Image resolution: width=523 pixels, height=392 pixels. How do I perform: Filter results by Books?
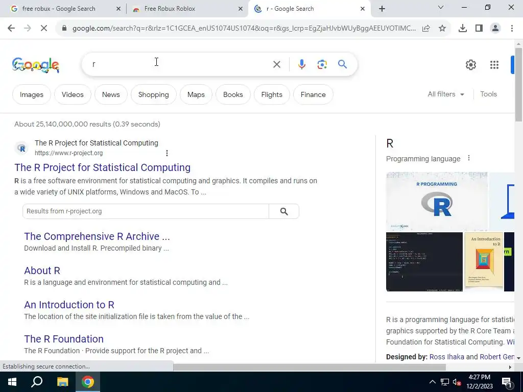click(233, 94)
